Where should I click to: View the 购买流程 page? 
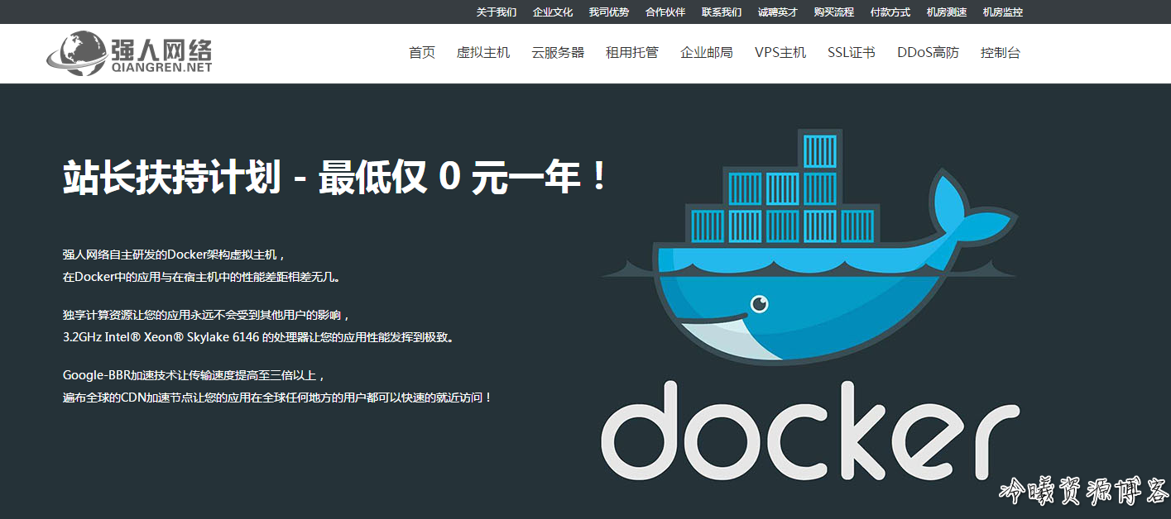coord(834,12)
